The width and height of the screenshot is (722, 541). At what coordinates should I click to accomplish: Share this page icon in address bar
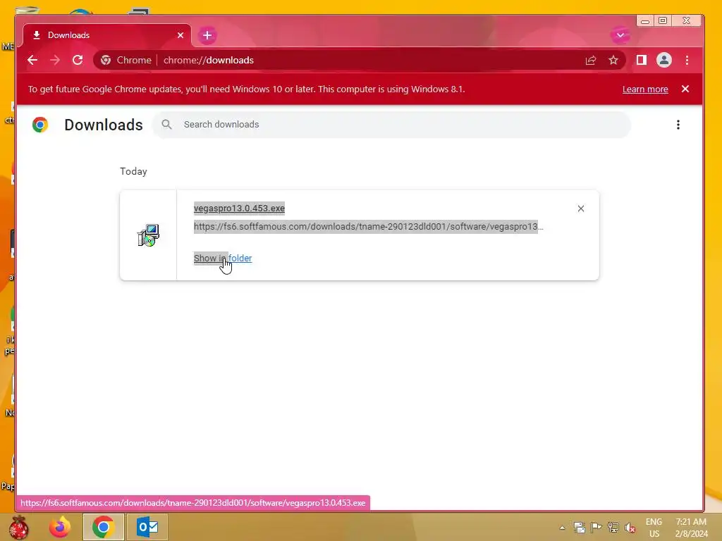591,61
